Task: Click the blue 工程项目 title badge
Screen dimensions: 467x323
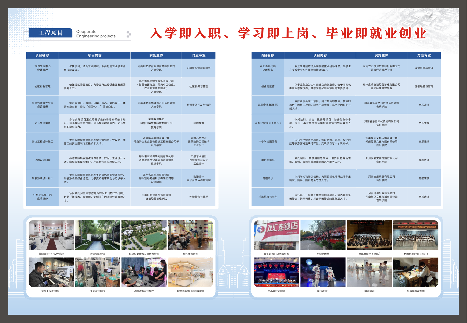Action: click(50, 33)
